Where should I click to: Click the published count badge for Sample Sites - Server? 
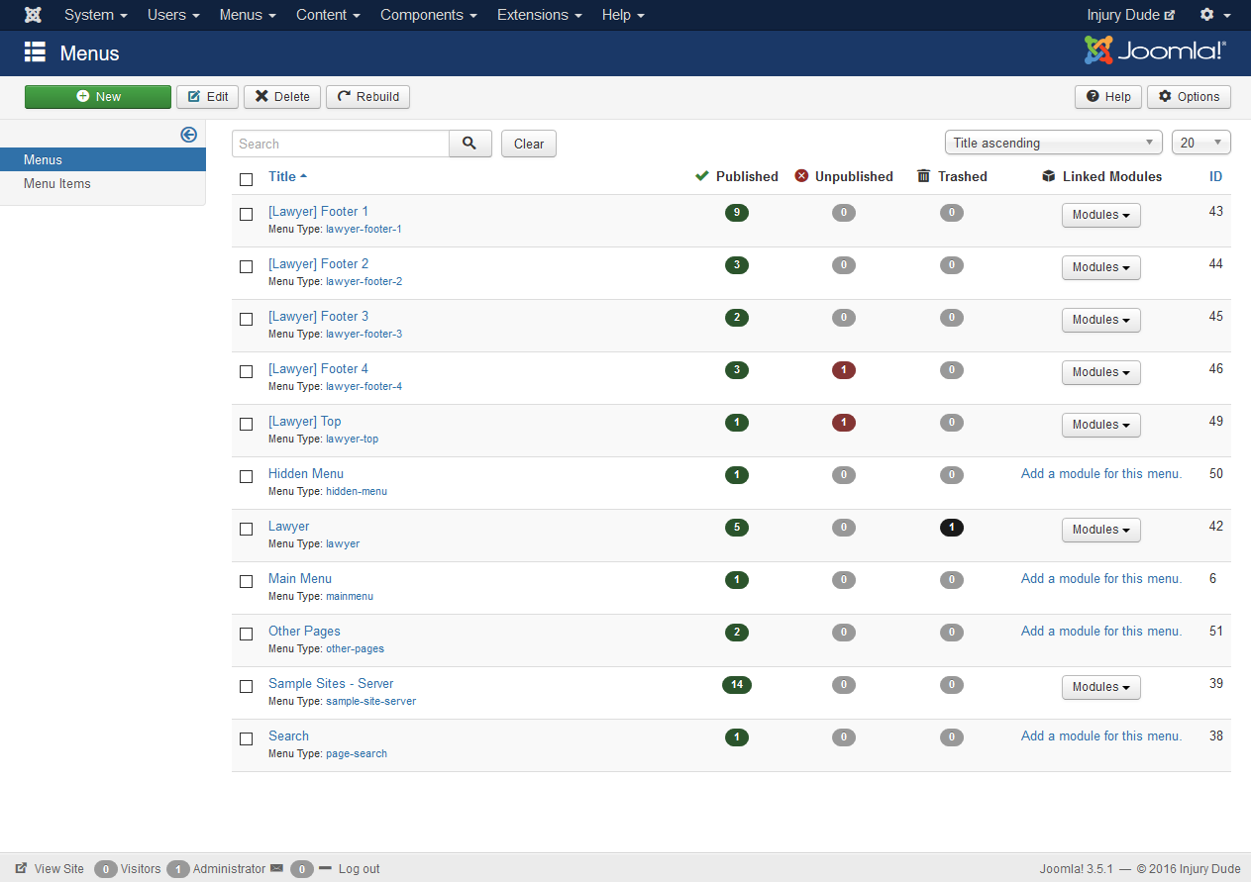(x=736, y=685)
